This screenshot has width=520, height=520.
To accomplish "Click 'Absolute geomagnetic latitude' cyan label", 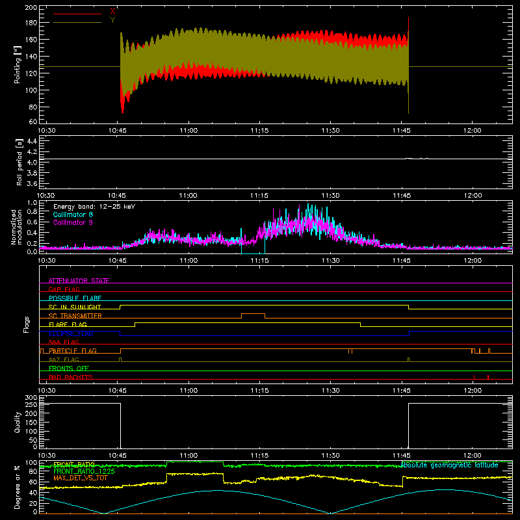I will pos(449,465).
